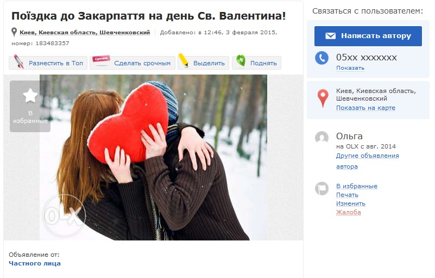Open Другие объявления автора link
Image resolution: width=435 pixels, height=278 pixels.
[x=367, y=161]
